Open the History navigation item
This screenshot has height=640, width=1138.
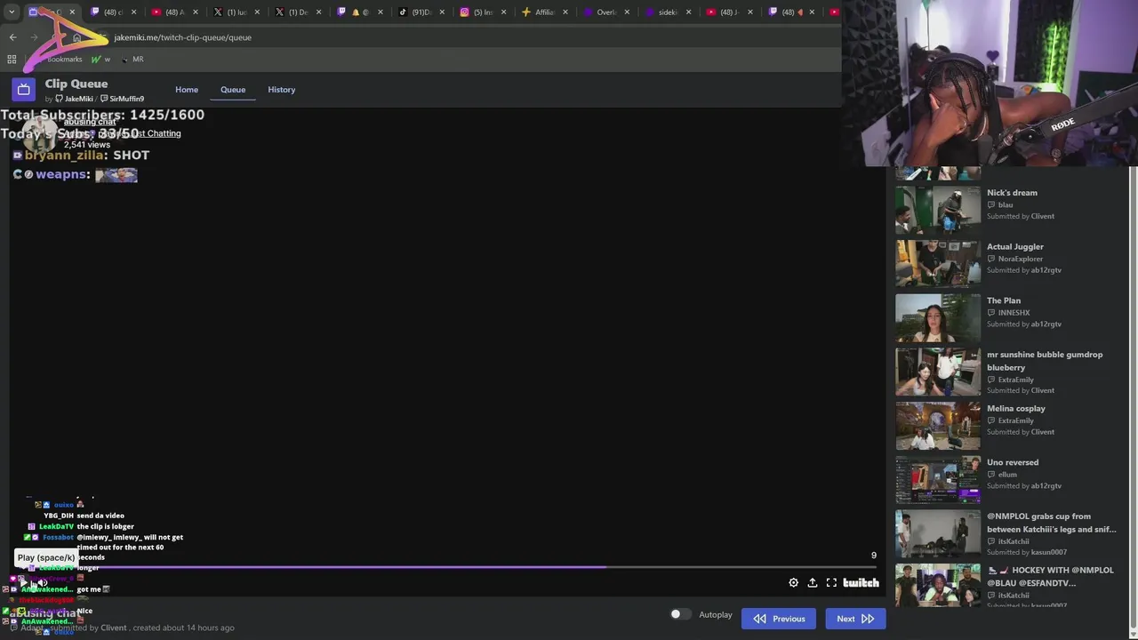282,90
